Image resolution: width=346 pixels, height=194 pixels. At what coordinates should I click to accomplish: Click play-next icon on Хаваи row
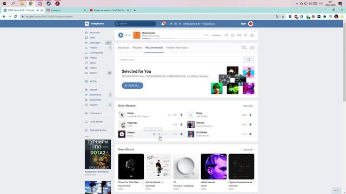[154, 134]
